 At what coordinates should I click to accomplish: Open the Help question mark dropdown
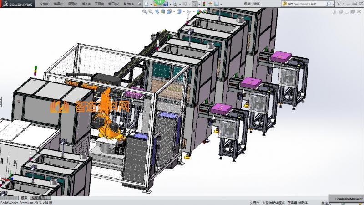343,4
